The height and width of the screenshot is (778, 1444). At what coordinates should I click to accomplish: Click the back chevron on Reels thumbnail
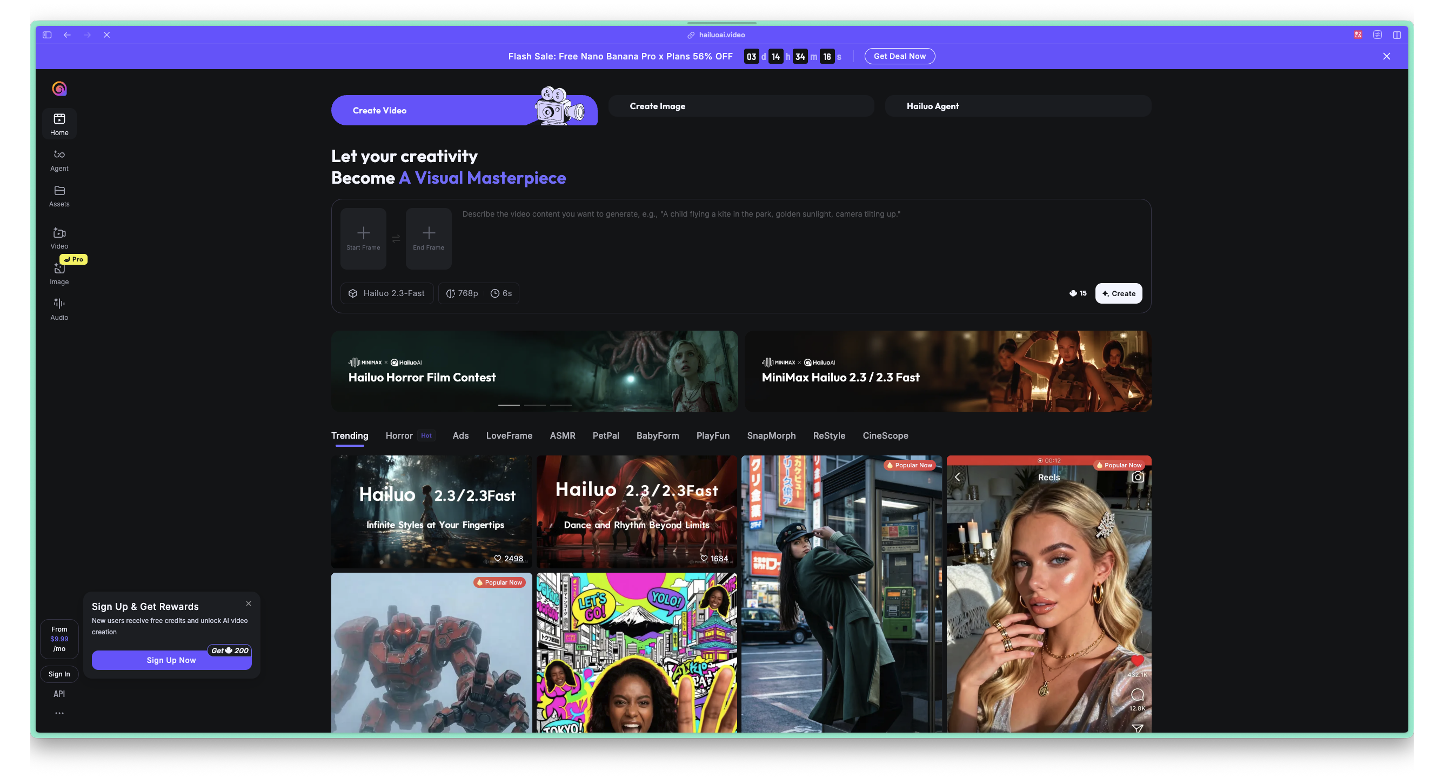point(958,477)
